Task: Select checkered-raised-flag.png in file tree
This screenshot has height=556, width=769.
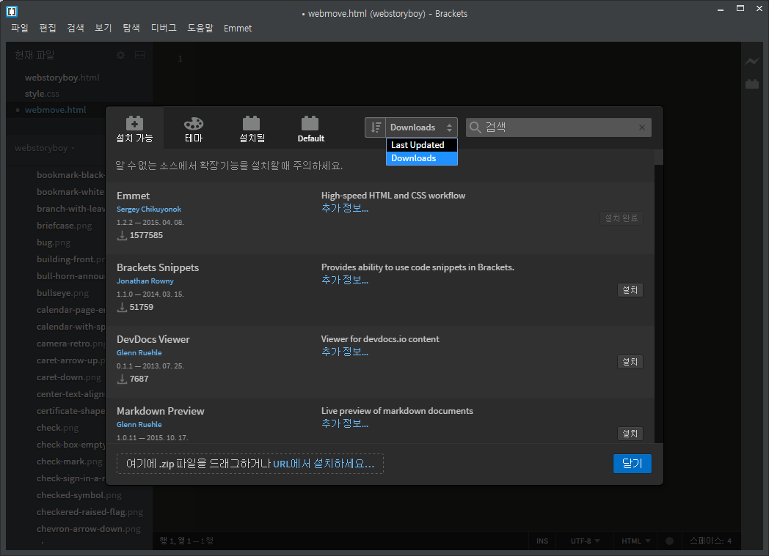Action: 90,512
